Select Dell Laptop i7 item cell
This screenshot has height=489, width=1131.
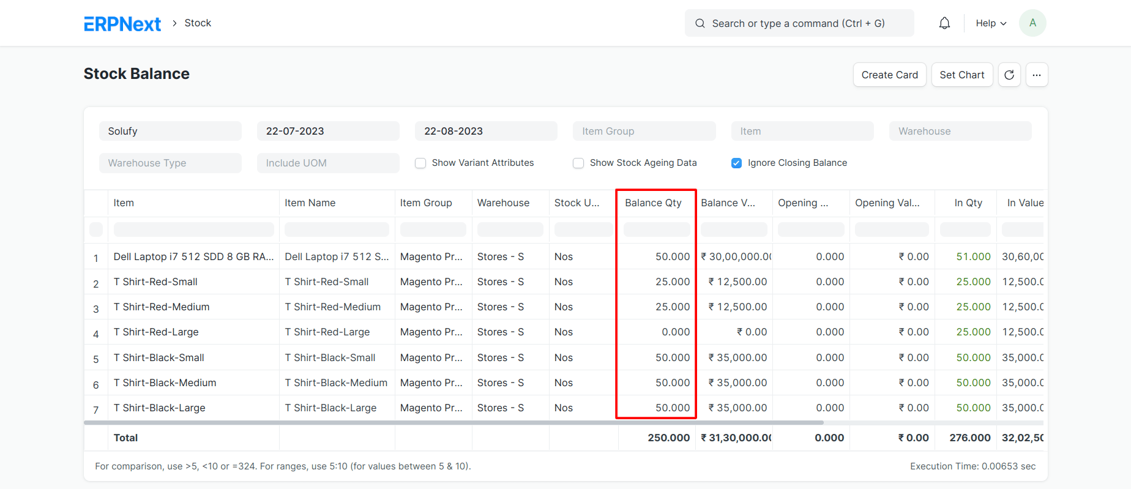click(193, 257)
